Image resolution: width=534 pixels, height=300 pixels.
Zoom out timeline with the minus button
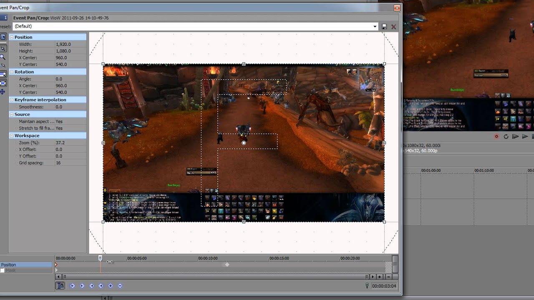(388, 277)
